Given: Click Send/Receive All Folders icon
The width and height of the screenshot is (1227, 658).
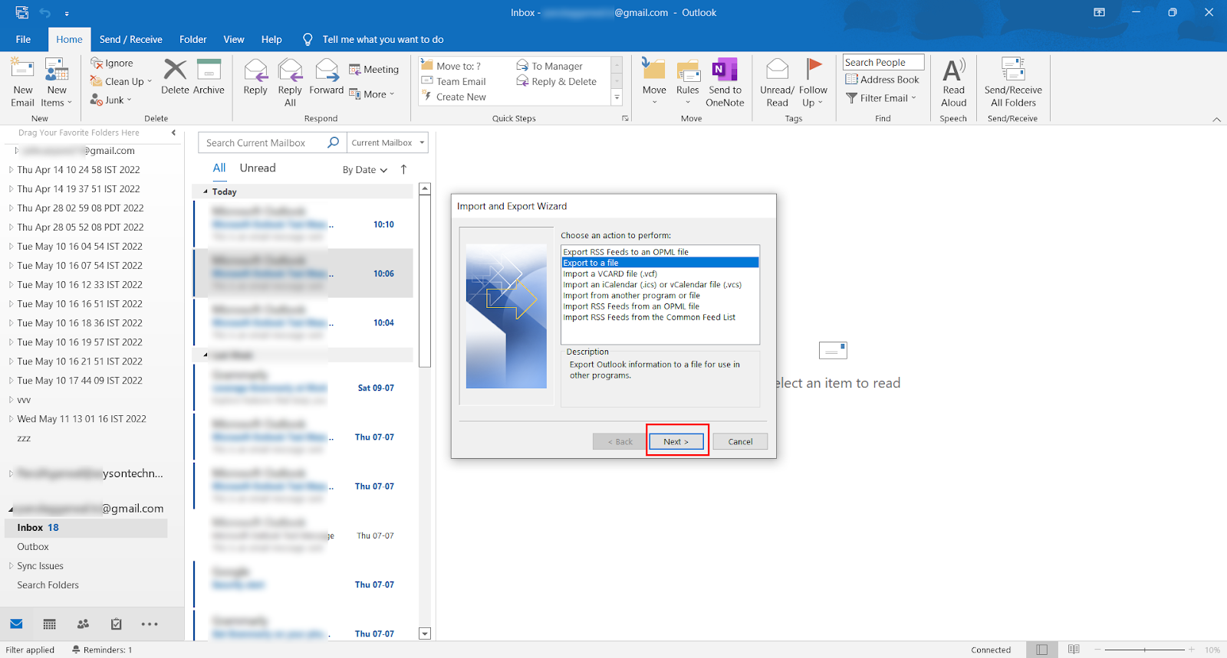Looking at the screenshot, I should 1013,70.
